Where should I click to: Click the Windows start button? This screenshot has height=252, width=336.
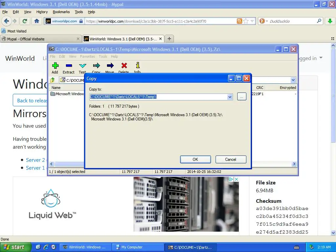tap(15, 247)
